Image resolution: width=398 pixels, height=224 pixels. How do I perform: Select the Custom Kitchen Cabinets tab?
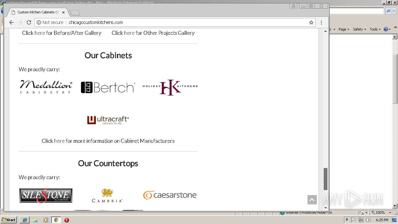[38, 12]
